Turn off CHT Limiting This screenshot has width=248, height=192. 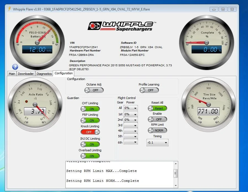(90, 109)
